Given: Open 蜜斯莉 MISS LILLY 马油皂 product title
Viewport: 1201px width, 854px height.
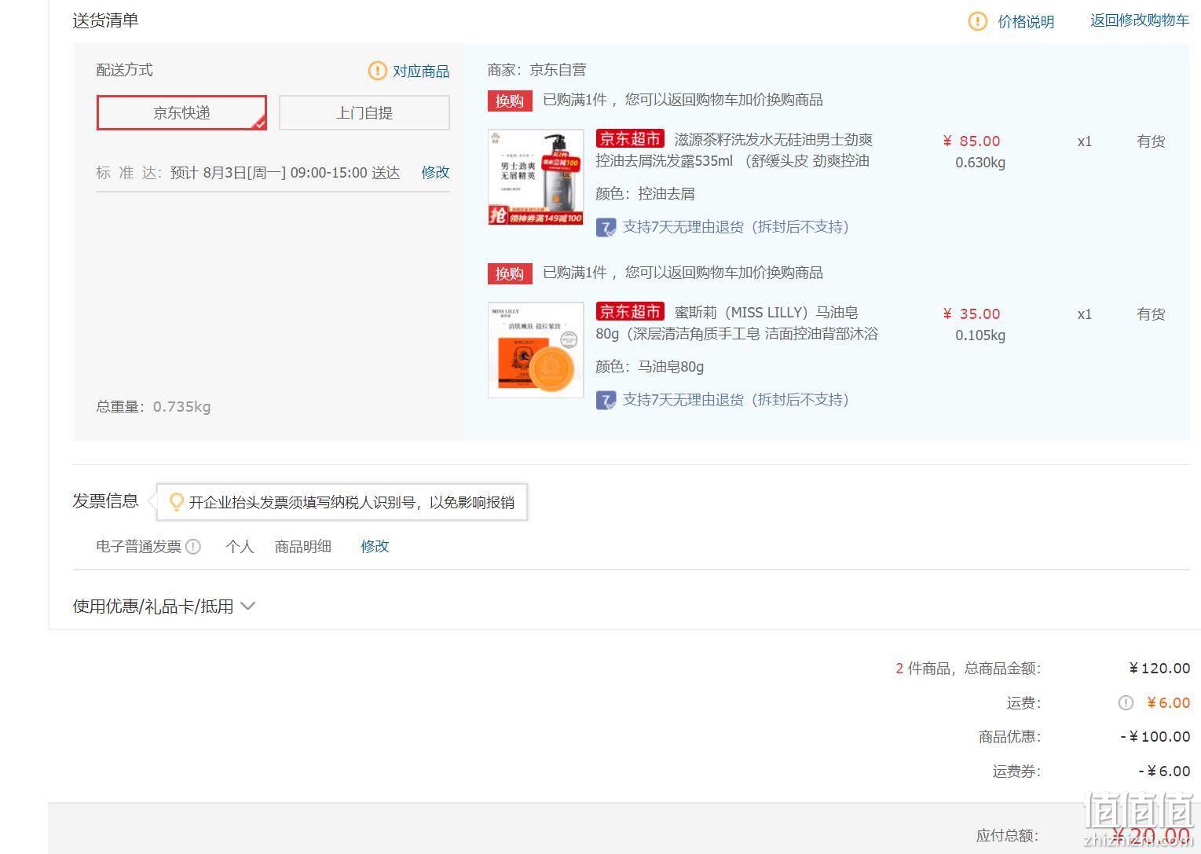Looking at the screenshot, I should [737, 323].
